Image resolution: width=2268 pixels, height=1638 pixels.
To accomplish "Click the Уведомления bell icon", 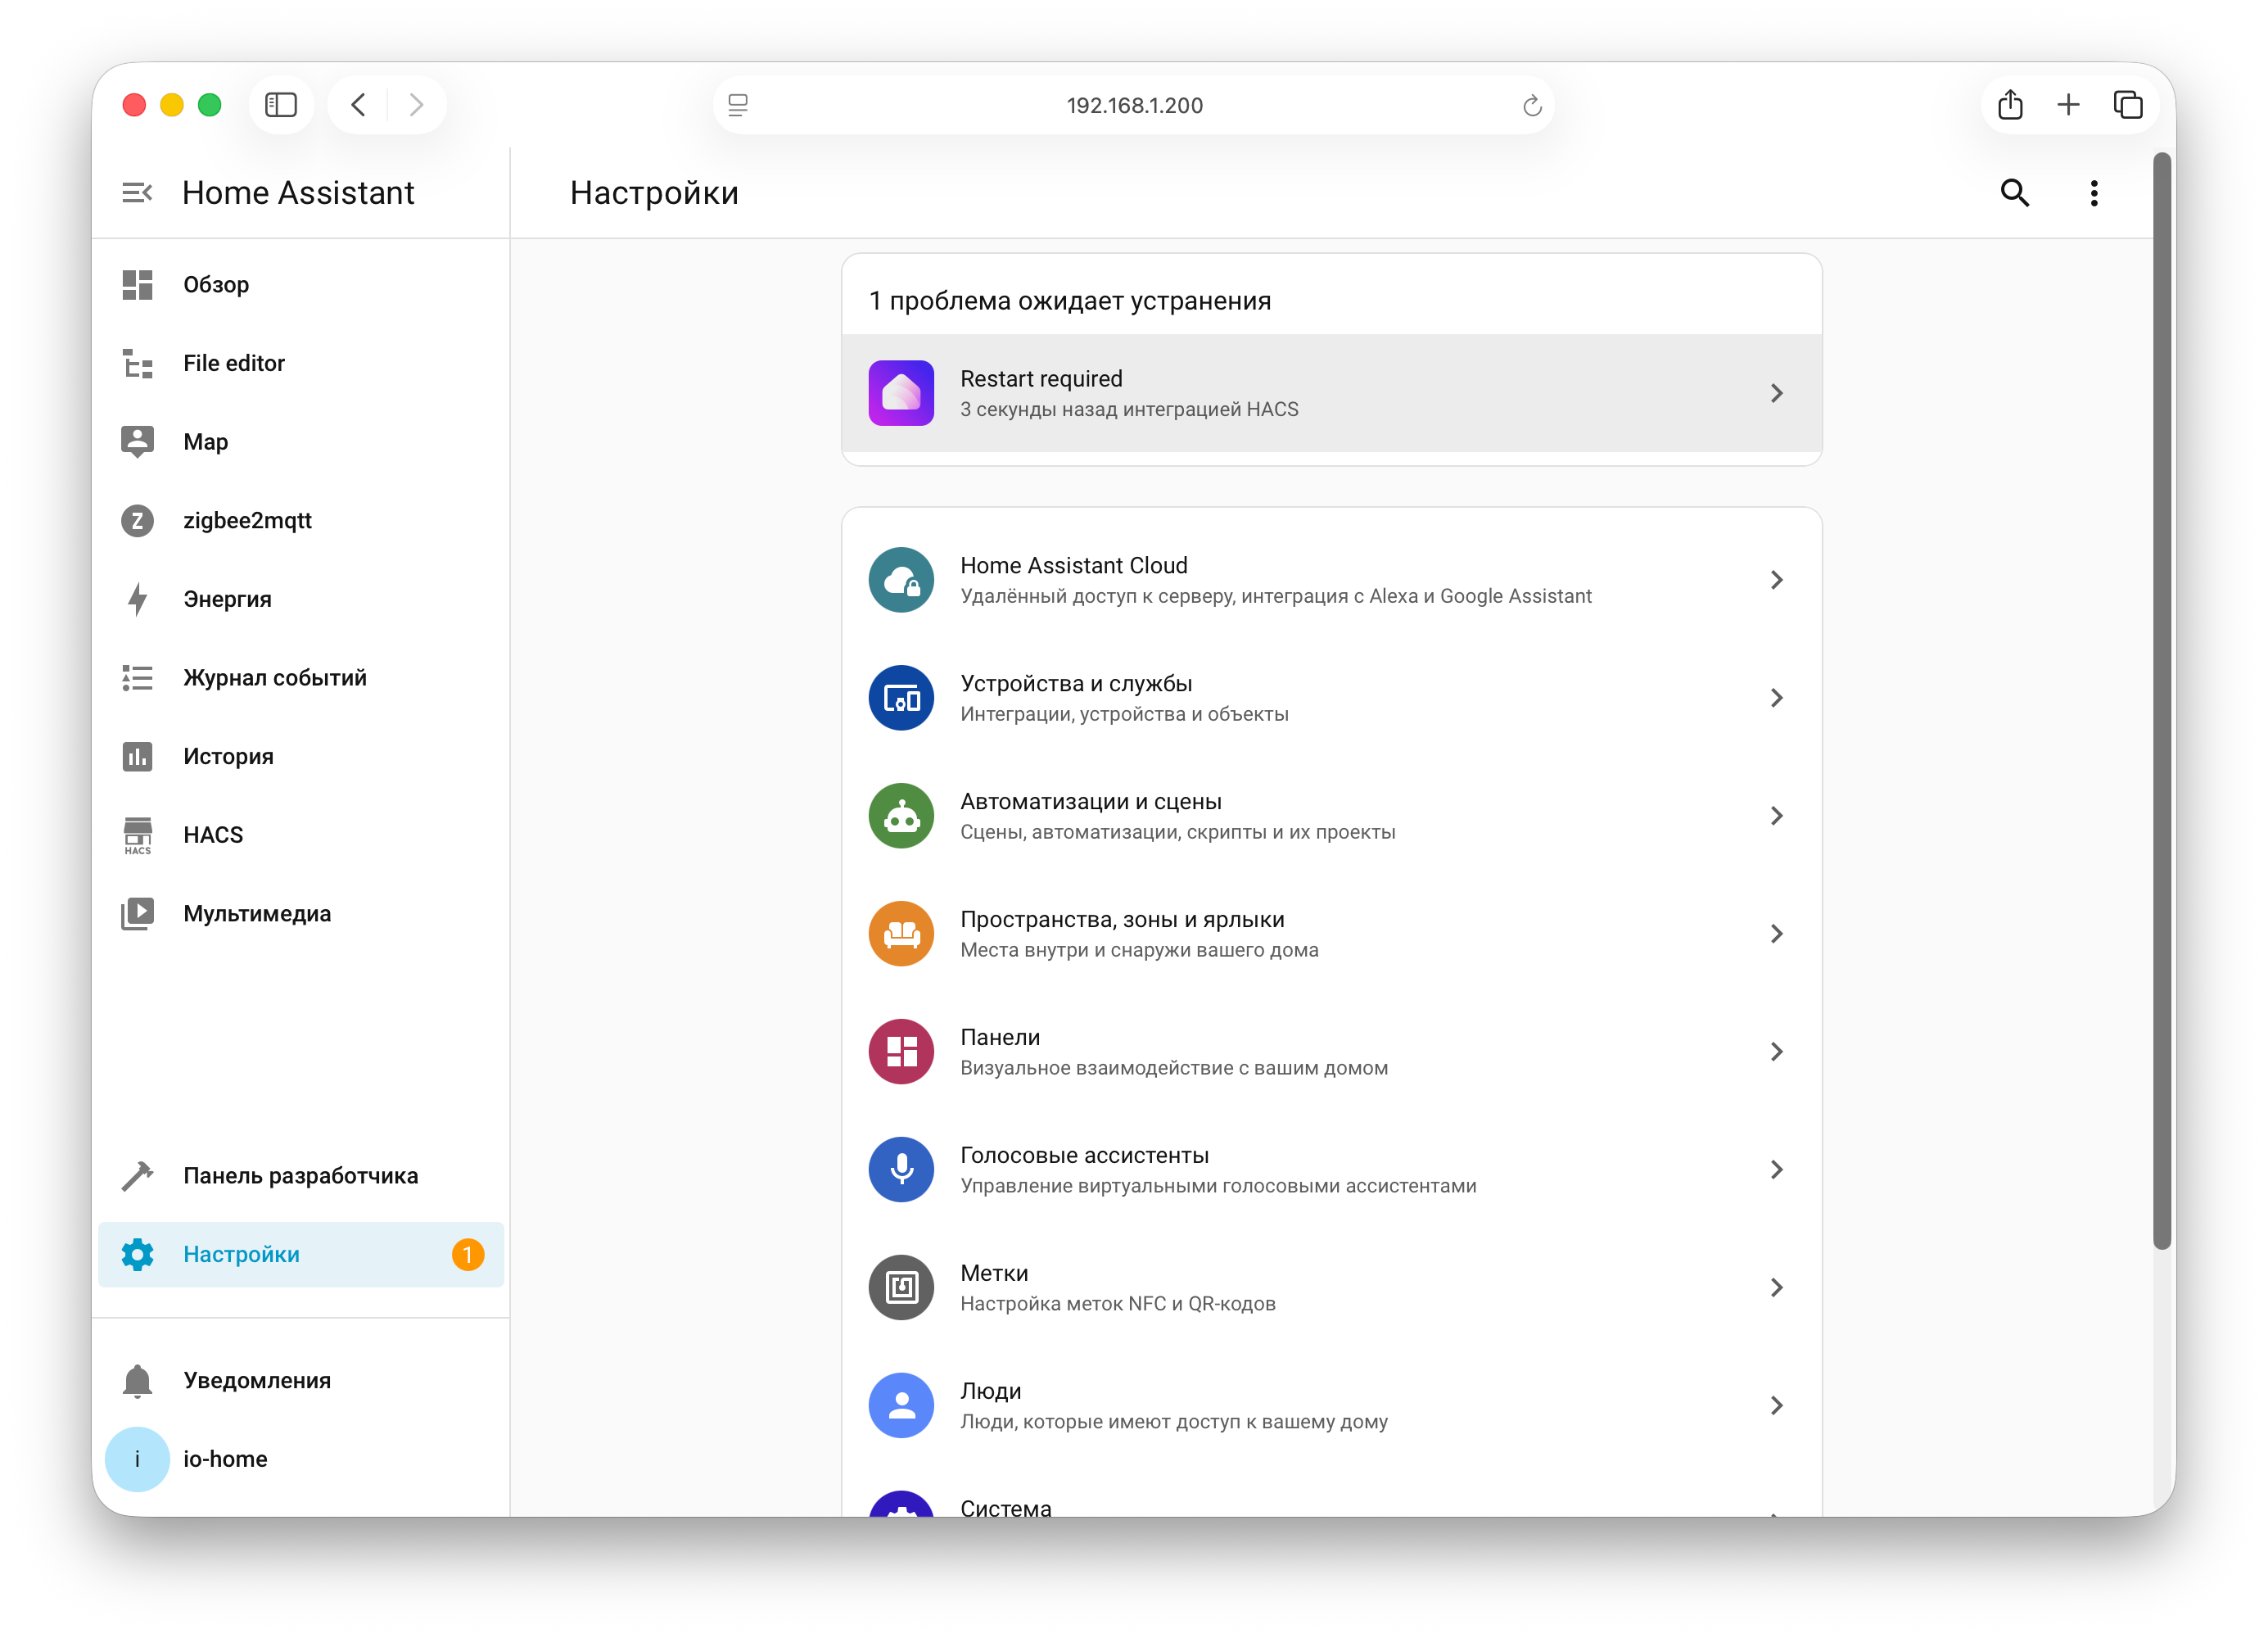I will coord(137,1380).
